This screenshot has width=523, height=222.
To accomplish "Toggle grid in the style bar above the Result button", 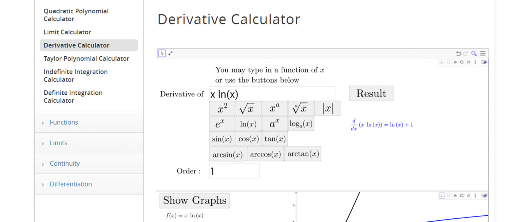I will point(448,62).
